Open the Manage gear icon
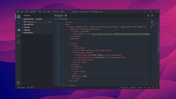Image resolution: width=176 pixels, height=99 pixels. click(18, 83)
